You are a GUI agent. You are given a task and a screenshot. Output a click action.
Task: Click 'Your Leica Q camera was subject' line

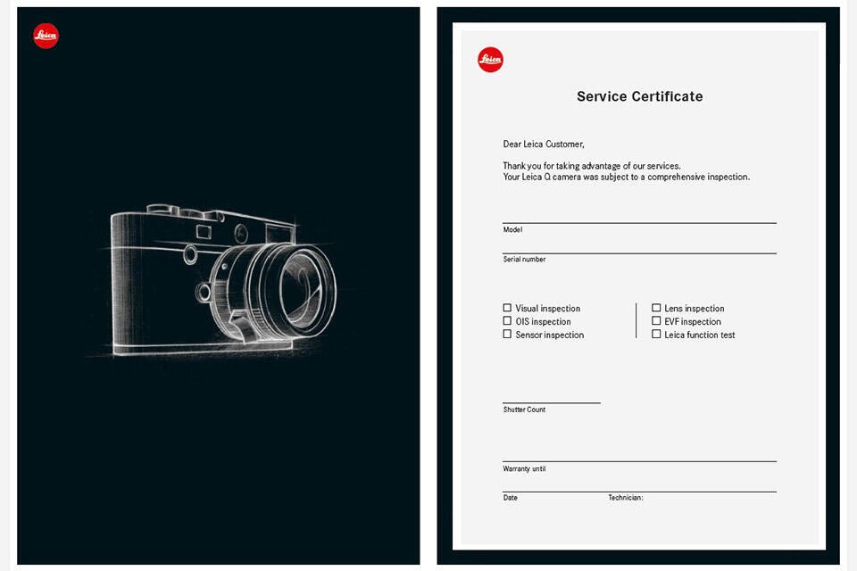tap(627, 177)
